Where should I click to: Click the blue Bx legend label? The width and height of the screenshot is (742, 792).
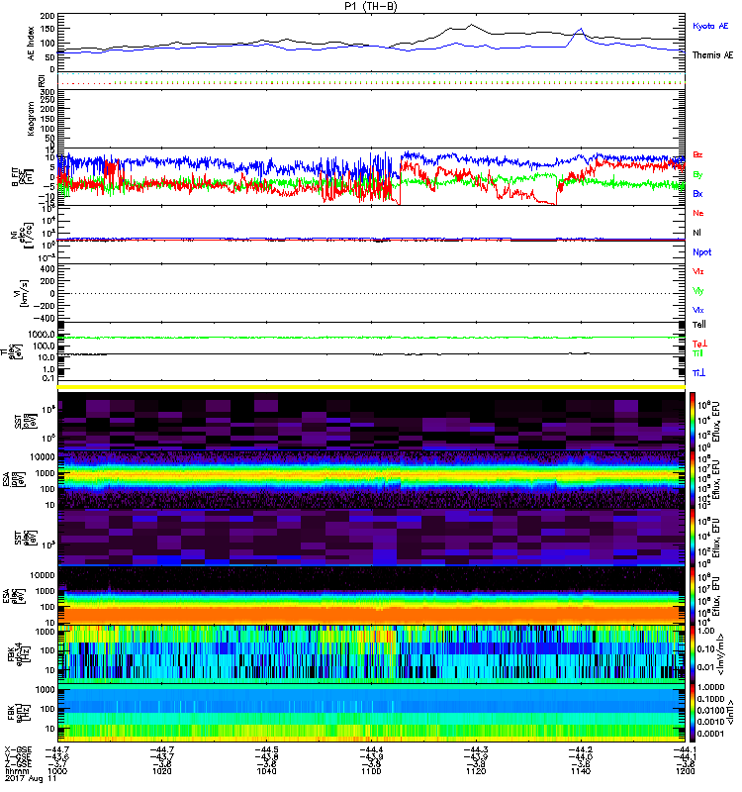697,194
